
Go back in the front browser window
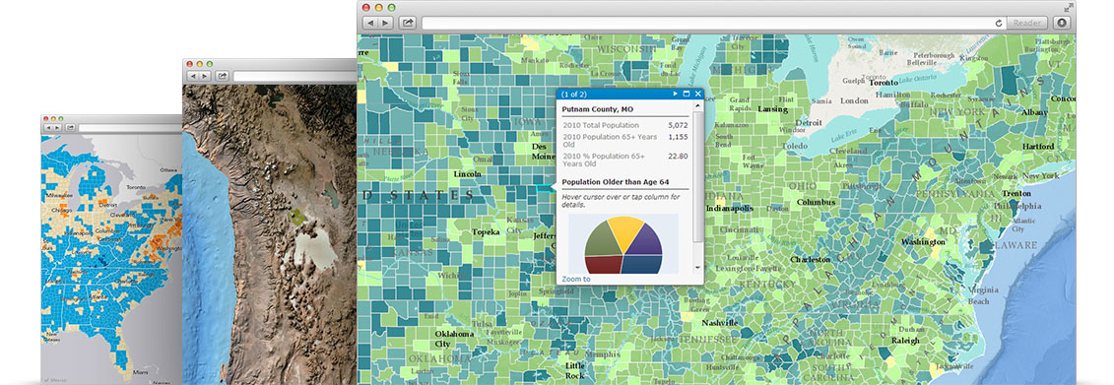pos(370,24)
